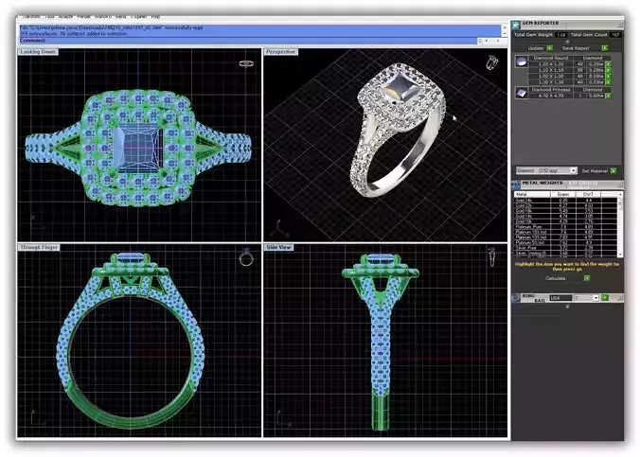The width and height of the screenshot is (640, 457).
Task: Click the Metal Weights table scroll up arrow
Action: (620, 194)
